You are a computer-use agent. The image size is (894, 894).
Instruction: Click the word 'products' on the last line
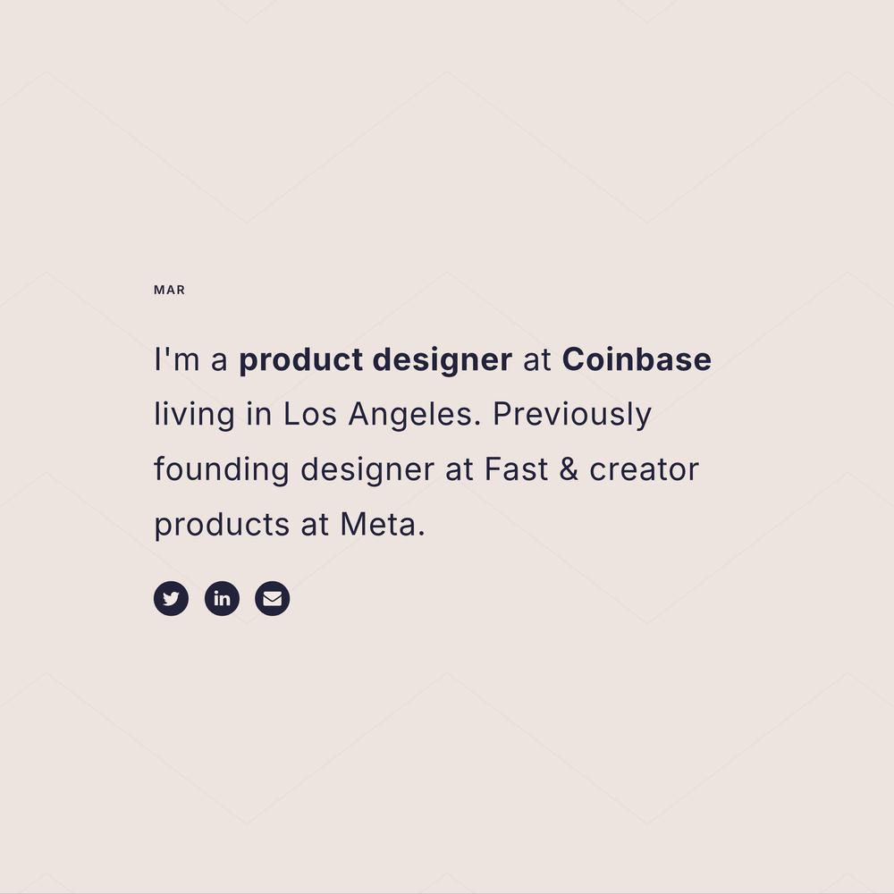tap(222, 525)
